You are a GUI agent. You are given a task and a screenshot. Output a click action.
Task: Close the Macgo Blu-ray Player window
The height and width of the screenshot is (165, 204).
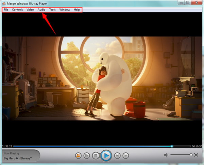coord(197,2)
